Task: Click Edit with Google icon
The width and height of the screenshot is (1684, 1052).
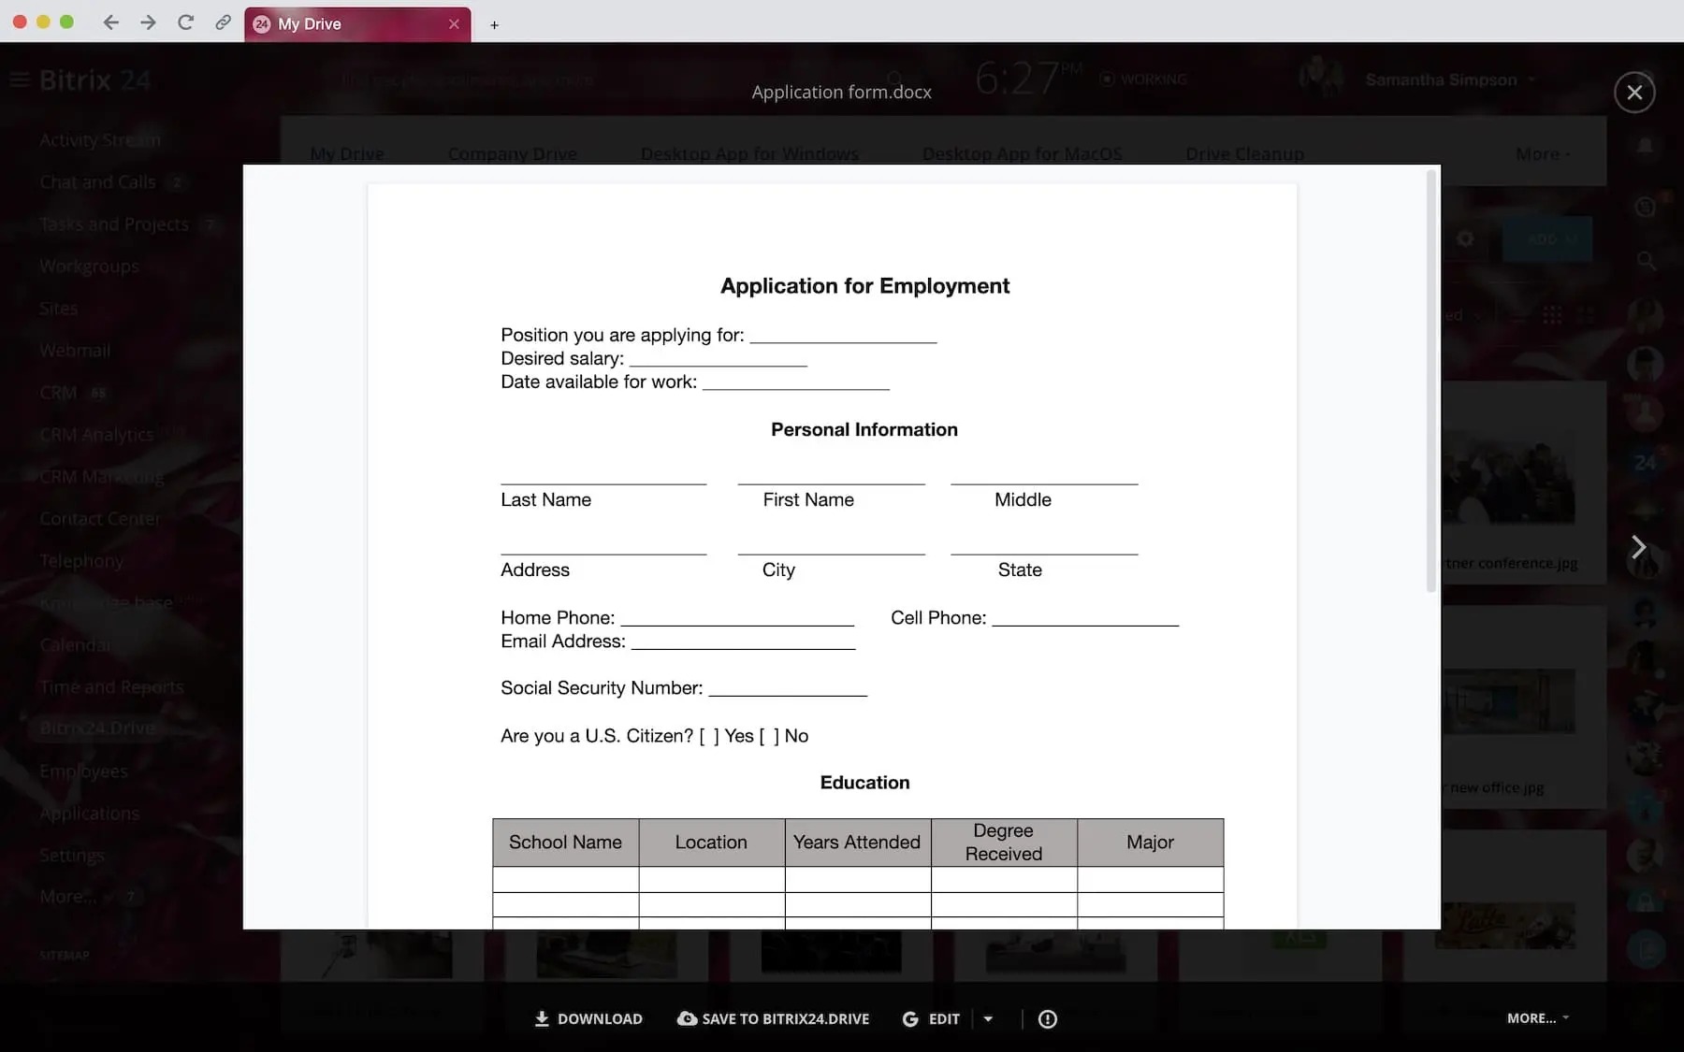Action: 930,1018
